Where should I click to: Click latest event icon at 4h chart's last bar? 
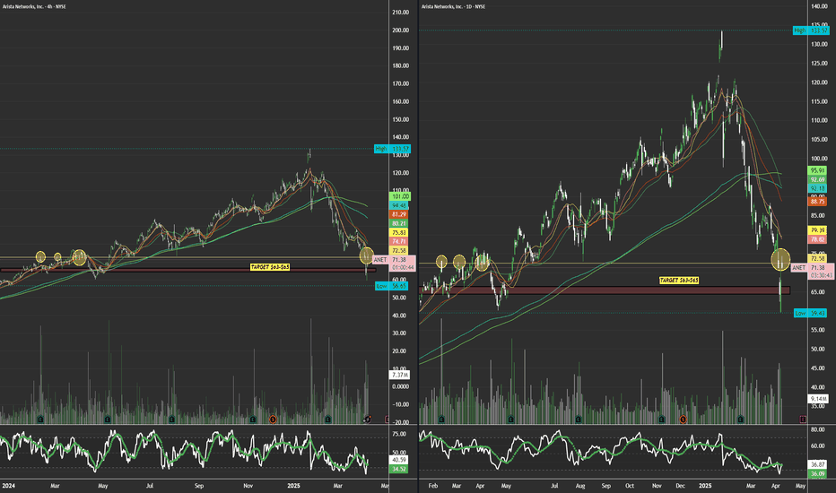(368, 419)
